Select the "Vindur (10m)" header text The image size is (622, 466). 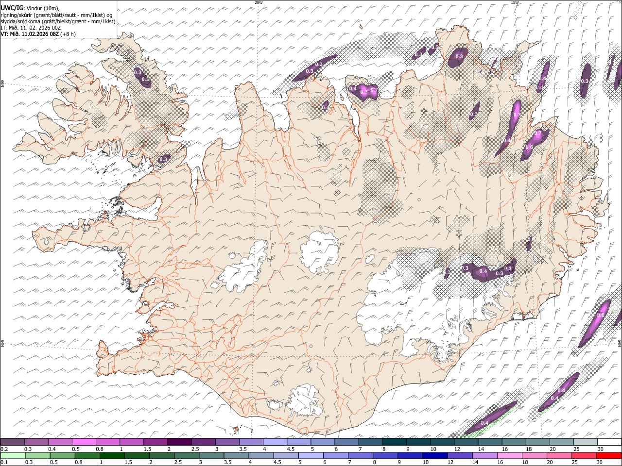(44, 8)
